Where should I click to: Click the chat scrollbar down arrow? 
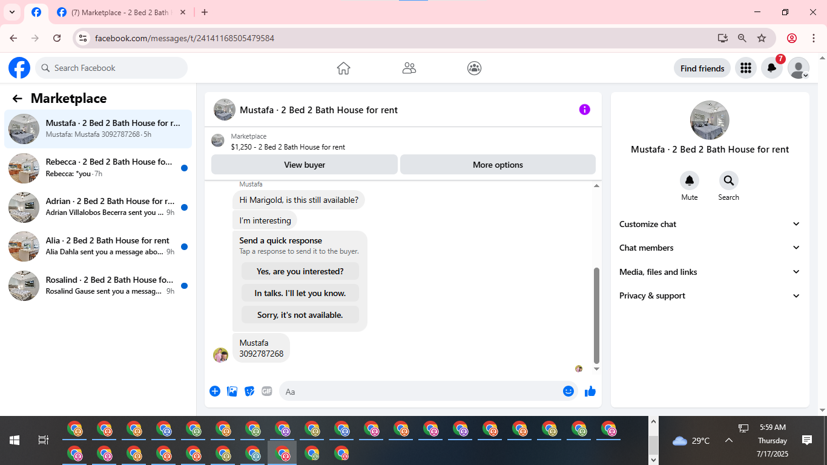pos(596,369)
